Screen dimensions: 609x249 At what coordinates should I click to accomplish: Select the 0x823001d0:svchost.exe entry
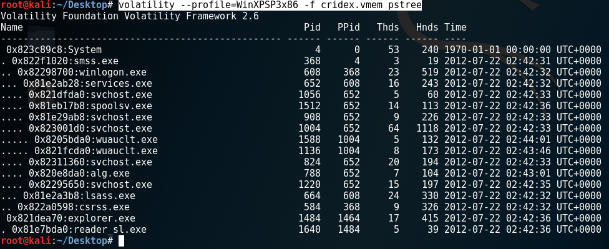pos(90,129)
